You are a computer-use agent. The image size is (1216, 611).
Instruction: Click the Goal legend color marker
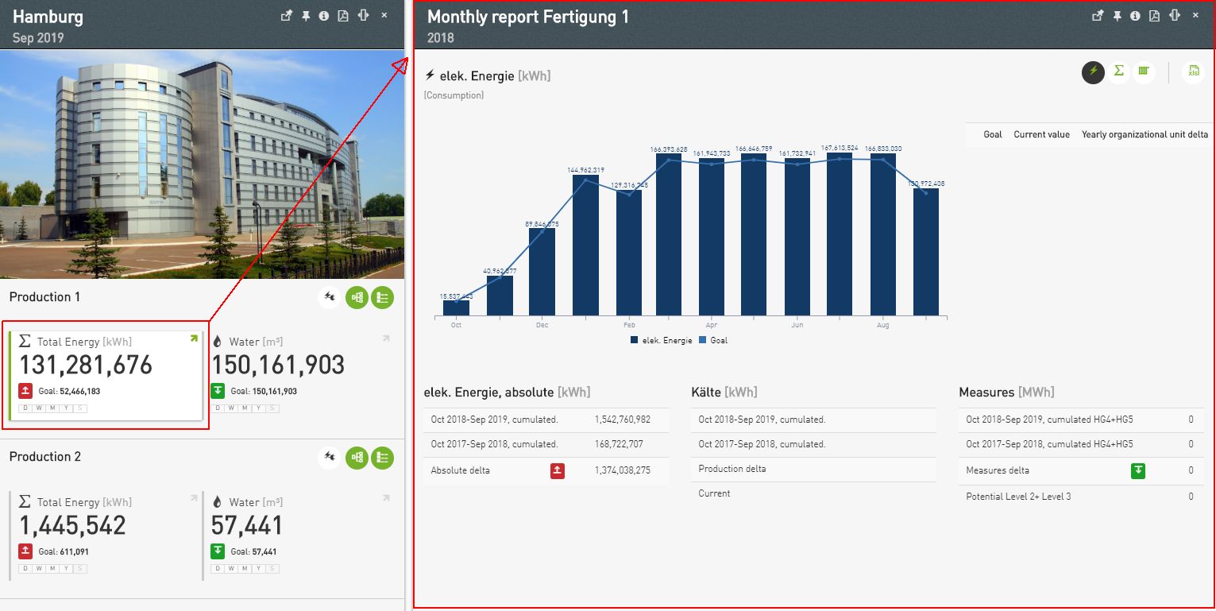703,340
